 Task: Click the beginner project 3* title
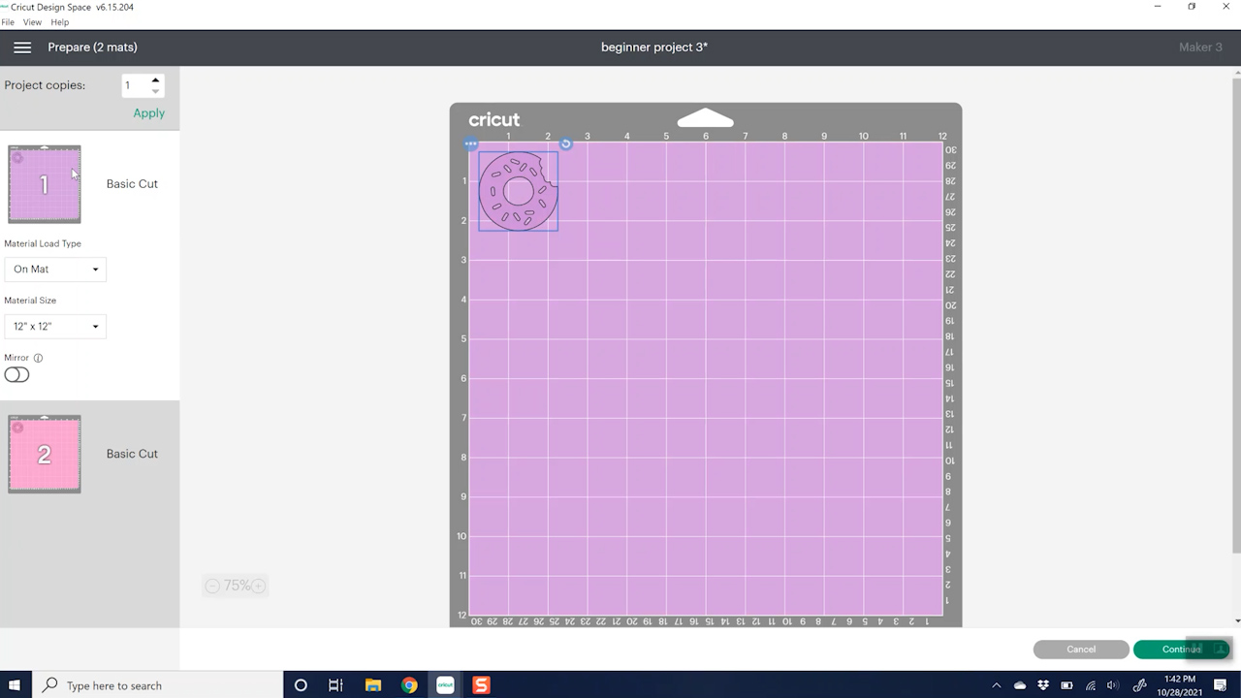pos(654,48)
